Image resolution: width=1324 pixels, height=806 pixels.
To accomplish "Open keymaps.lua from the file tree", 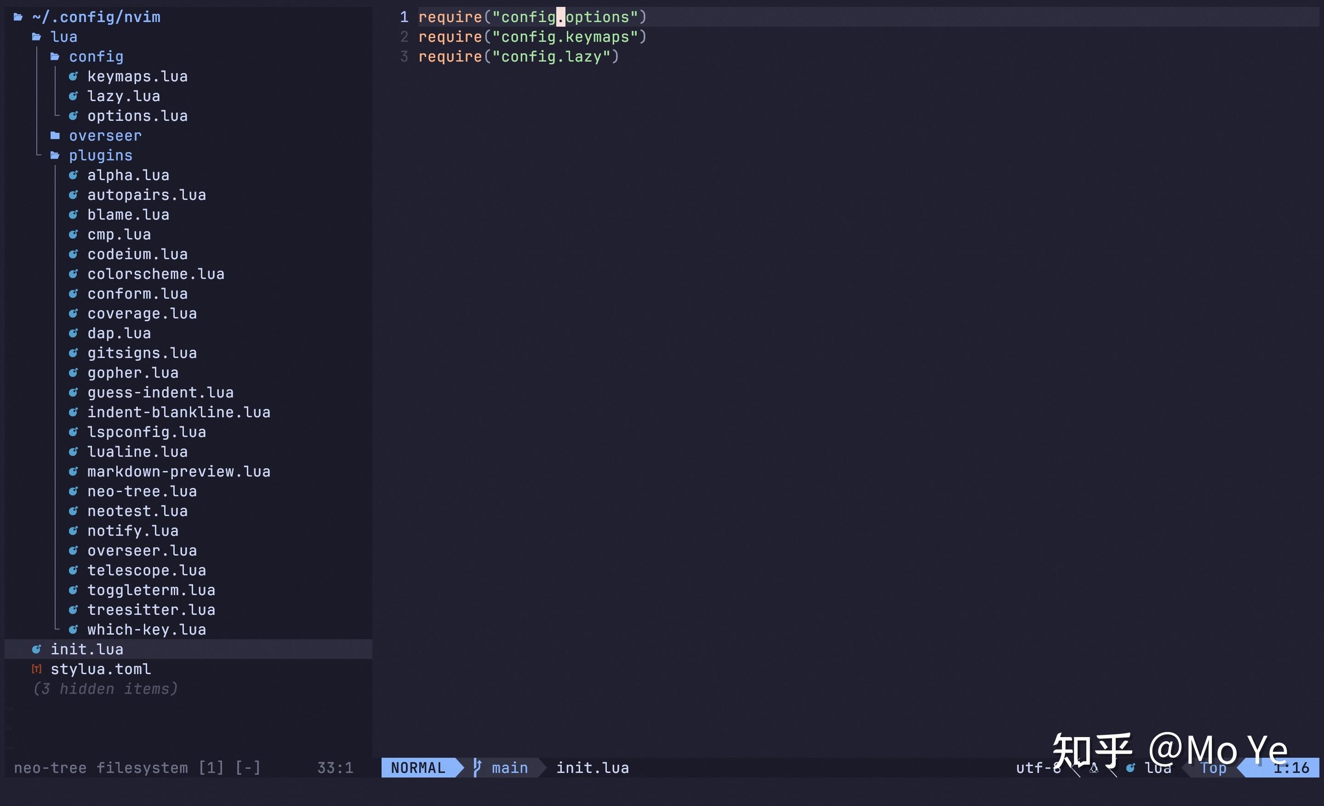I will click(137, 76).
